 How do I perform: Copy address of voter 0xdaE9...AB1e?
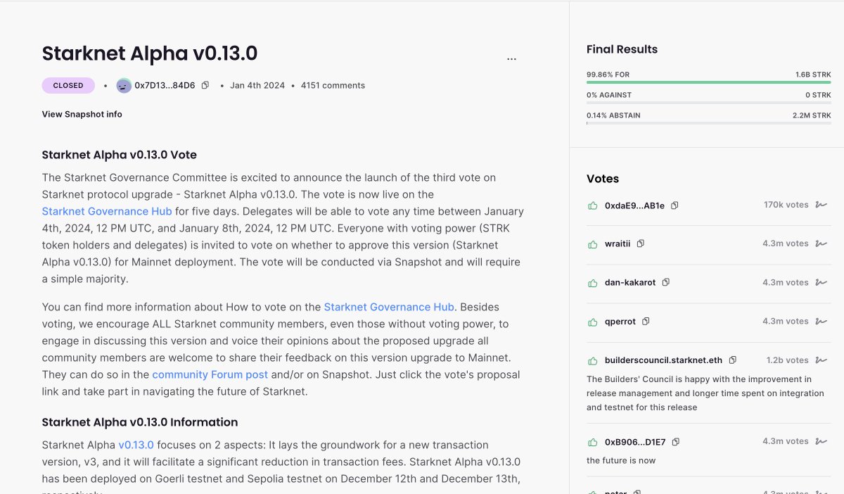point(674,205)
